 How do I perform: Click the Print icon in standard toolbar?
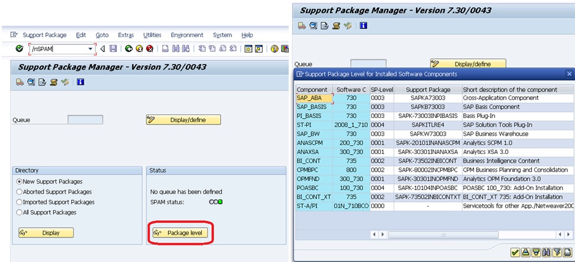tap(165, 48)
